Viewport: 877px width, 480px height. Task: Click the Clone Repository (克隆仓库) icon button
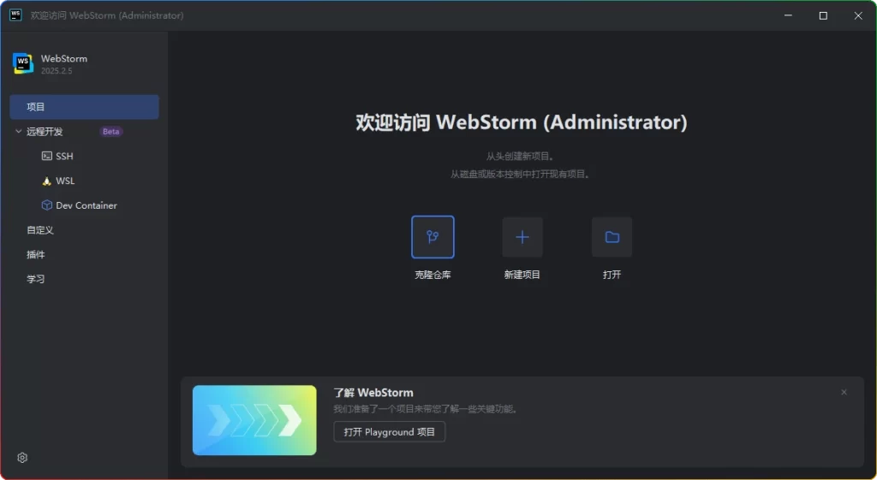(x=433, y=237)
